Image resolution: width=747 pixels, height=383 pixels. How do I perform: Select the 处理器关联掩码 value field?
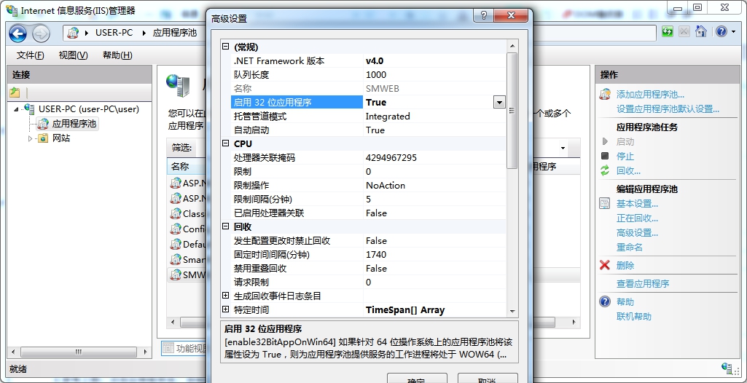(x=434, y=157)
